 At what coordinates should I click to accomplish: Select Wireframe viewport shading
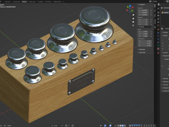pos(118,126)
